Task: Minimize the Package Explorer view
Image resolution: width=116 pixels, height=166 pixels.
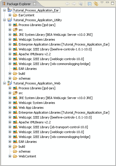Action: coord(107,2)
